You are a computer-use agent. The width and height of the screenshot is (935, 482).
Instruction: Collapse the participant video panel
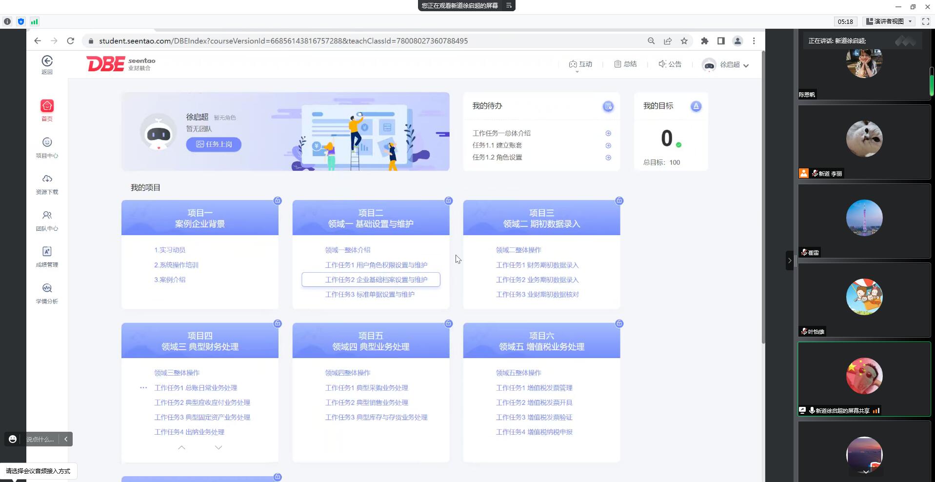[790, 261]
